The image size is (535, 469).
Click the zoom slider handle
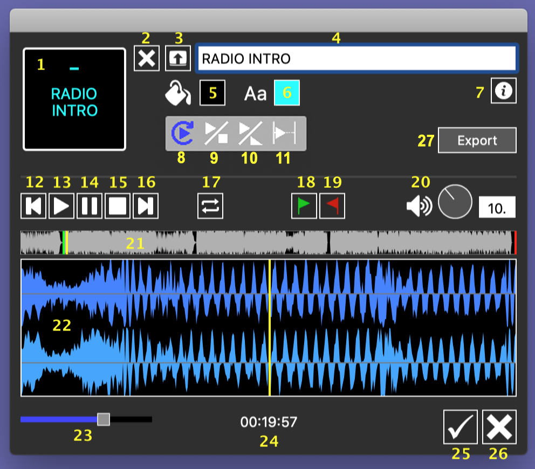[x=104, y=419]
